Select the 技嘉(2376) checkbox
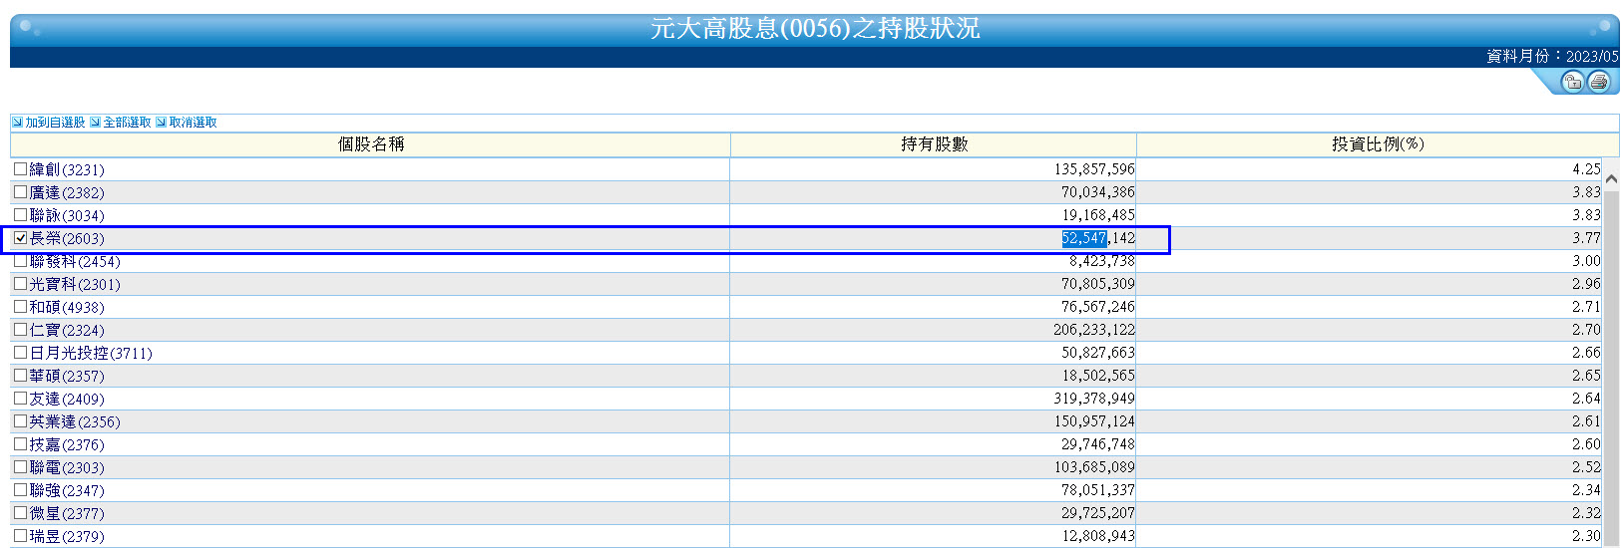Viewport: 1624px width, 548px height. [20, 444]
